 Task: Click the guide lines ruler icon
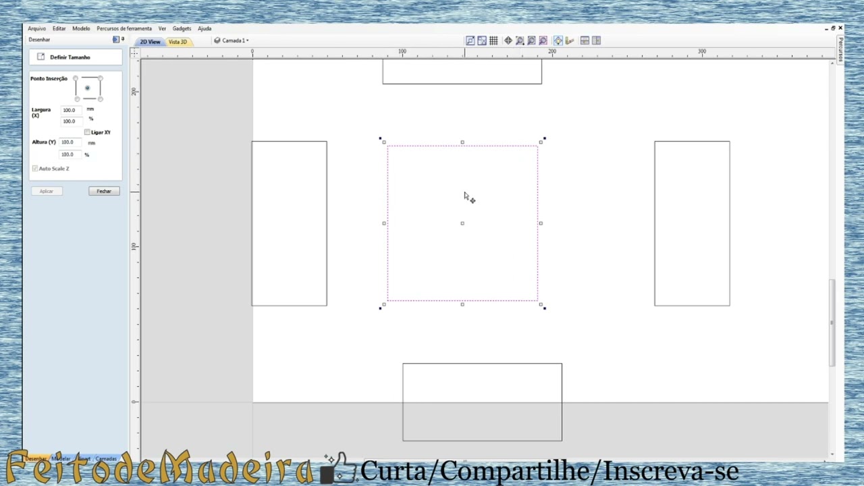pos(570,40)
